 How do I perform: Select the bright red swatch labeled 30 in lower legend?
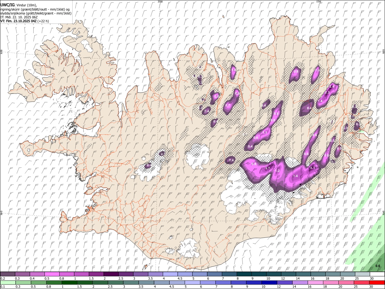coord(377,283)
